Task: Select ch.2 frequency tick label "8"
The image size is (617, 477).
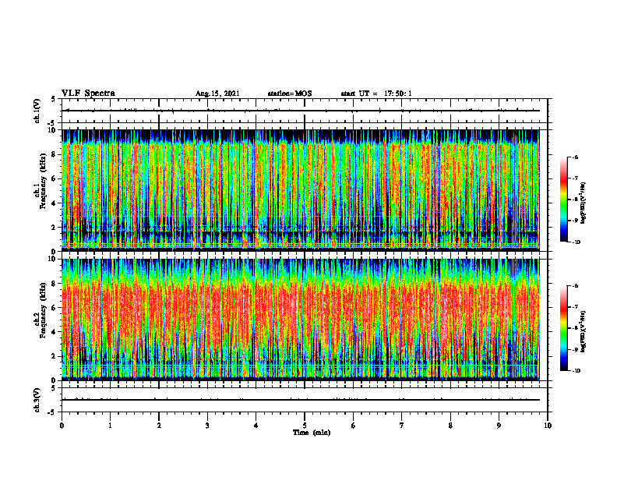Action: click(x=55, y=284)
